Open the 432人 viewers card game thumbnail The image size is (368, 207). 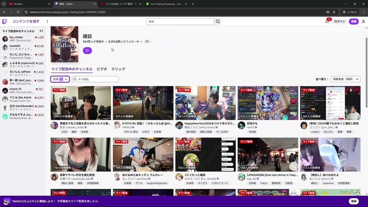268,103
